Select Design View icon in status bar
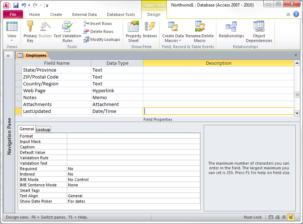 tap(291, 217)
